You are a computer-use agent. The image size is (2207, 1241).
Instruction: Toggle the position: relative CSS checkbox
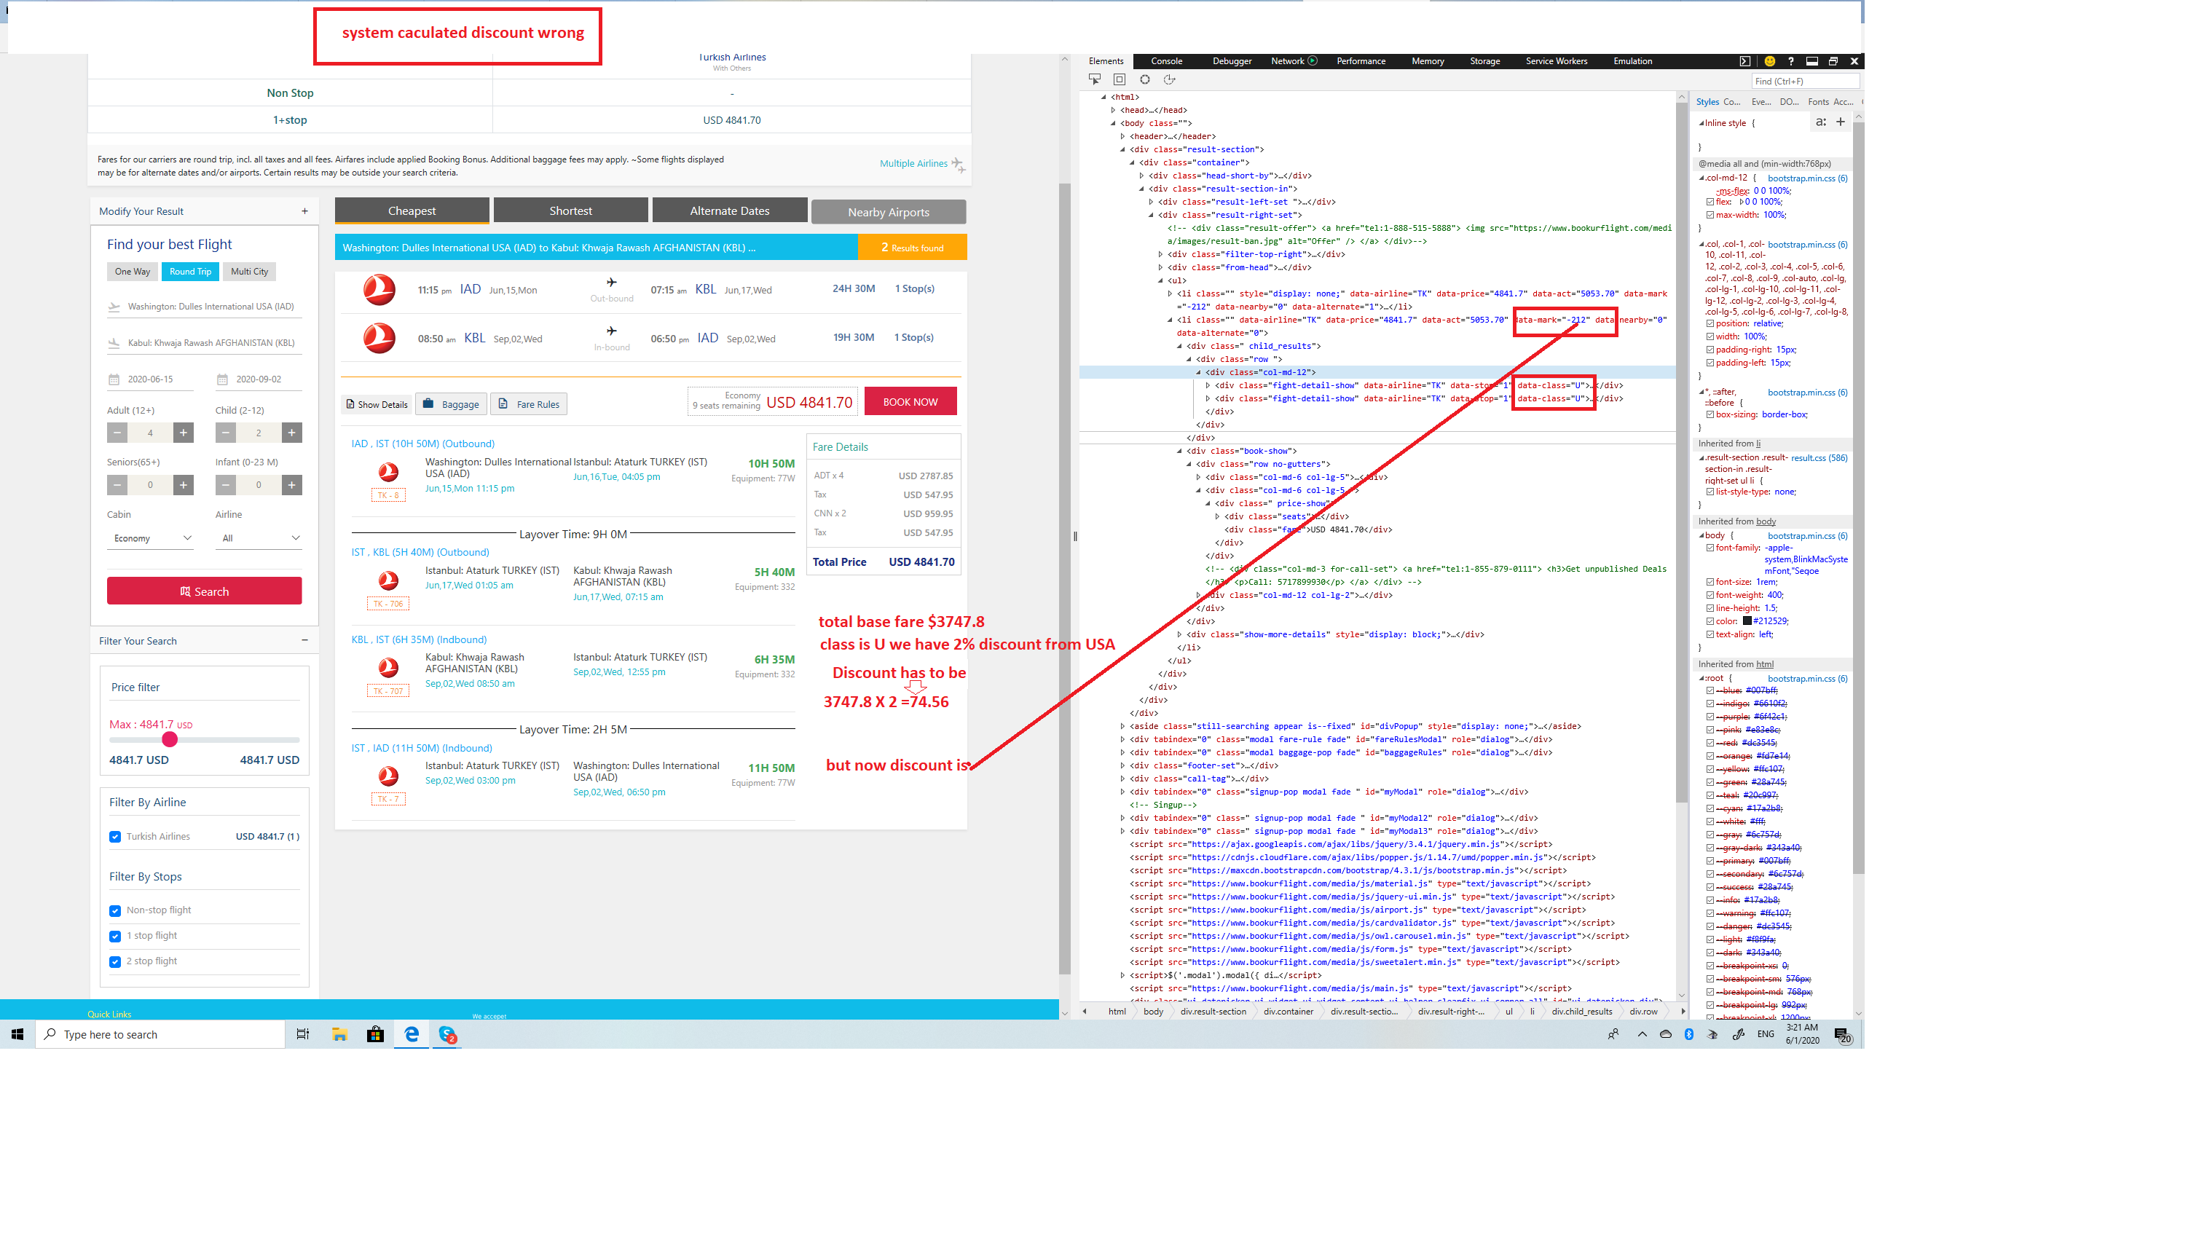tap(1710, 324)
